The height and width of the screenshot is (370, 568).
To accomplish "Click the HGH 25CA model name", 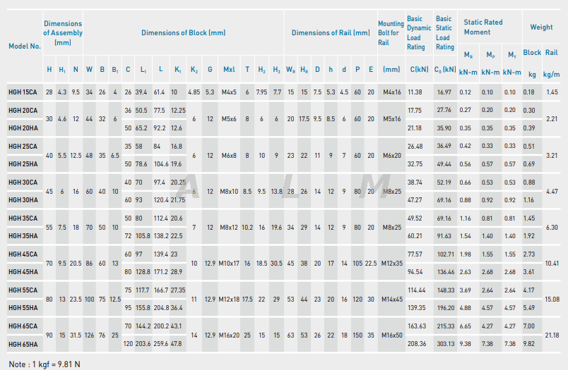I will tap(23, 146).
